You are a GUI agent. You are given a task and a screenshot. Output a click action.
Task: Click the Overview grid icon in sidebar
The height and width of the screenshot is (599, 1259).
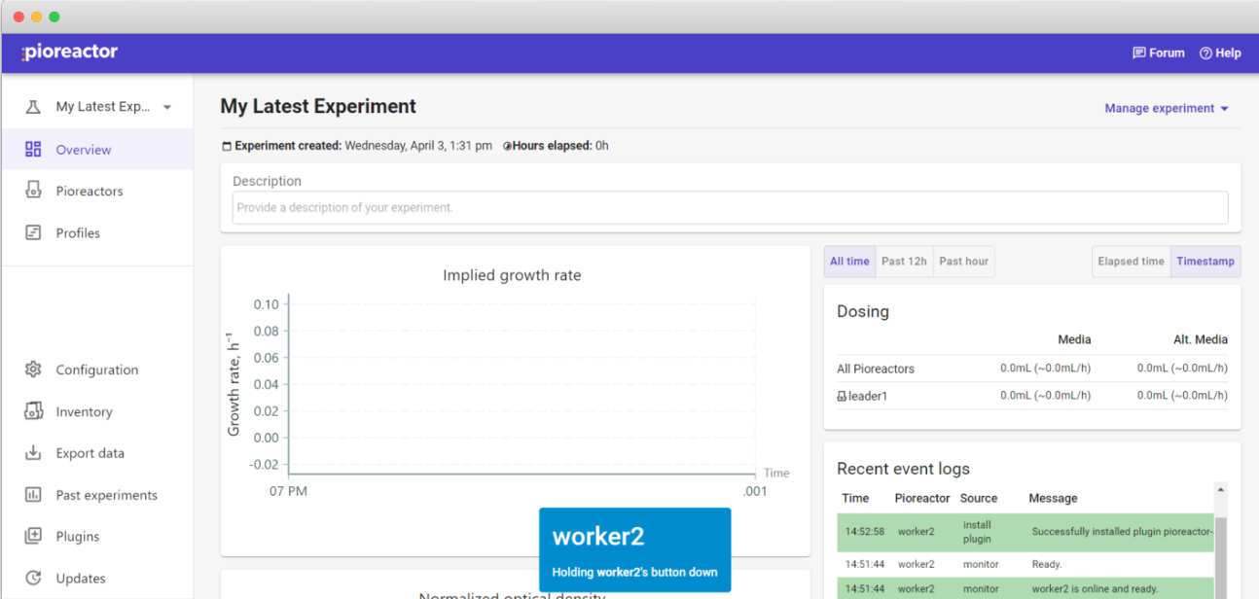click(33, 149)
